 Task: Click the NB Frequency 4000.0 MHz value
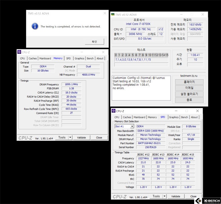pos(88,74)
